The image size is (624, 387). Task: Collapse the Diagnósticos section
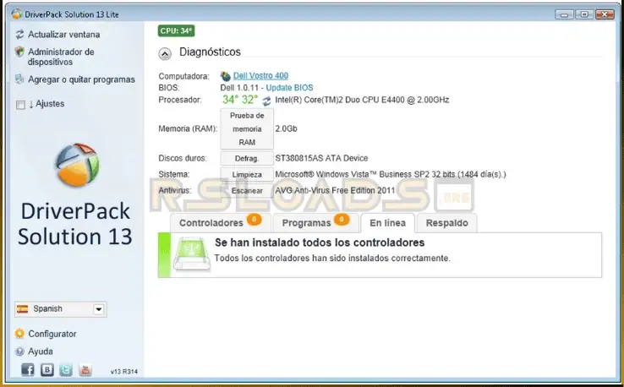[x=165, y=53]
